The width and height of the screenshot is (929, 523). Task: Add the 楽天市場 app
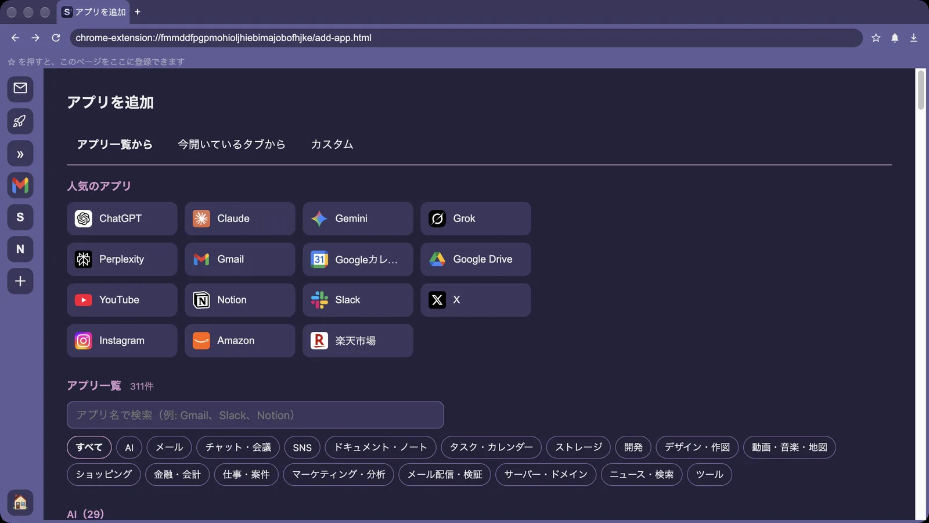(x=358, y=341)
